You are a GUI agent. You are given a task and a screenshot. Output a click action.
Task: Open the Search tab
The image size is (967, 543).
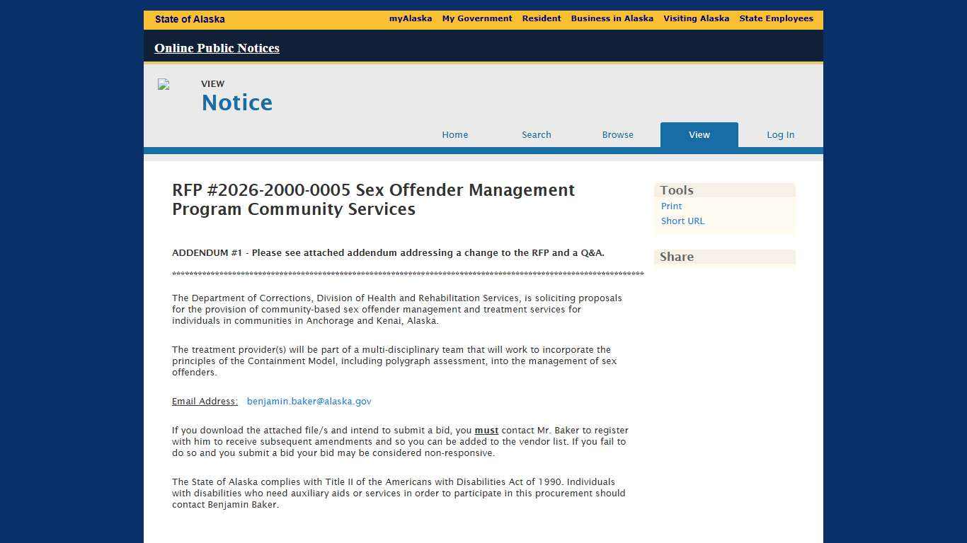[x=536, y=134]
